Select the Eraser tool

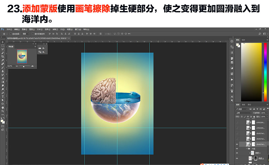coord(3,78)
